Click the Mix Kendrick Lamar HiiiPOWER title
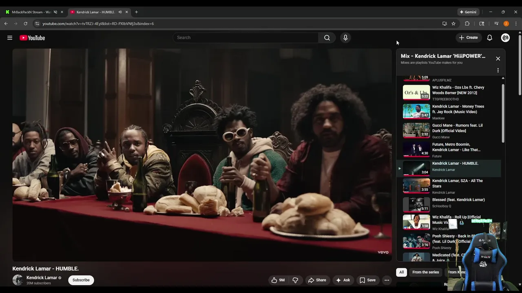 [443, 56]
